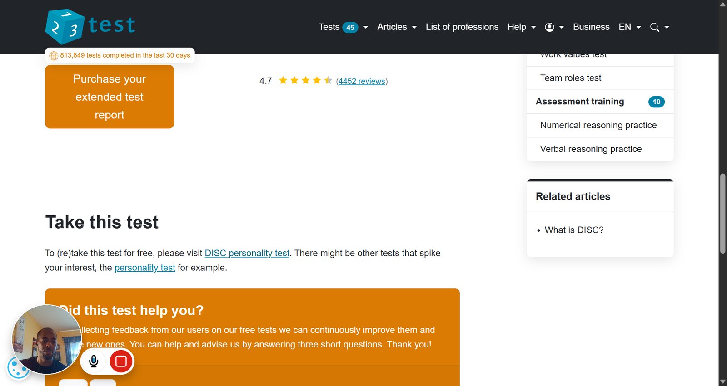
Task: Go to List of professions
Action: 462,27
